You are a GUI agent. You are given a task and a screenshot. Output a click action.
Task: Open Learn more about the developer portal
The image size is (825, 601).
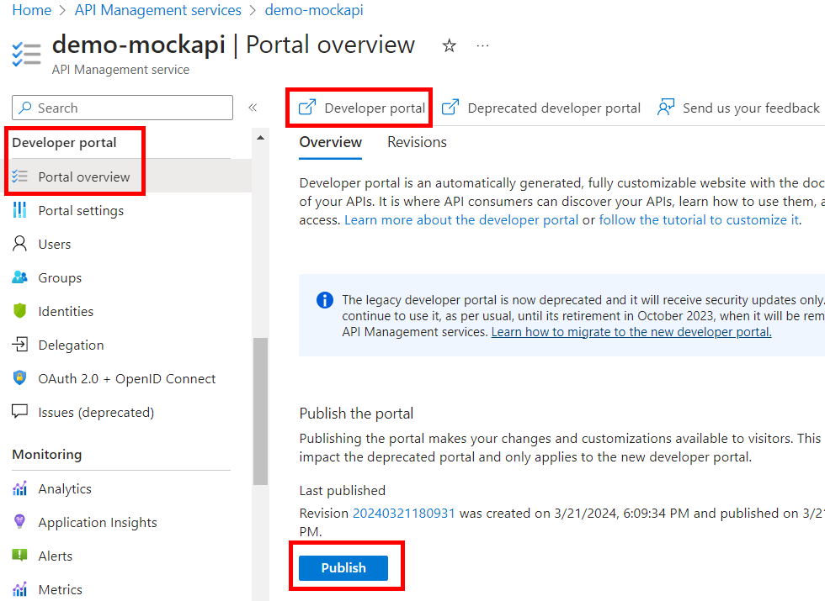pyautogui.click(x=461, y=219)
